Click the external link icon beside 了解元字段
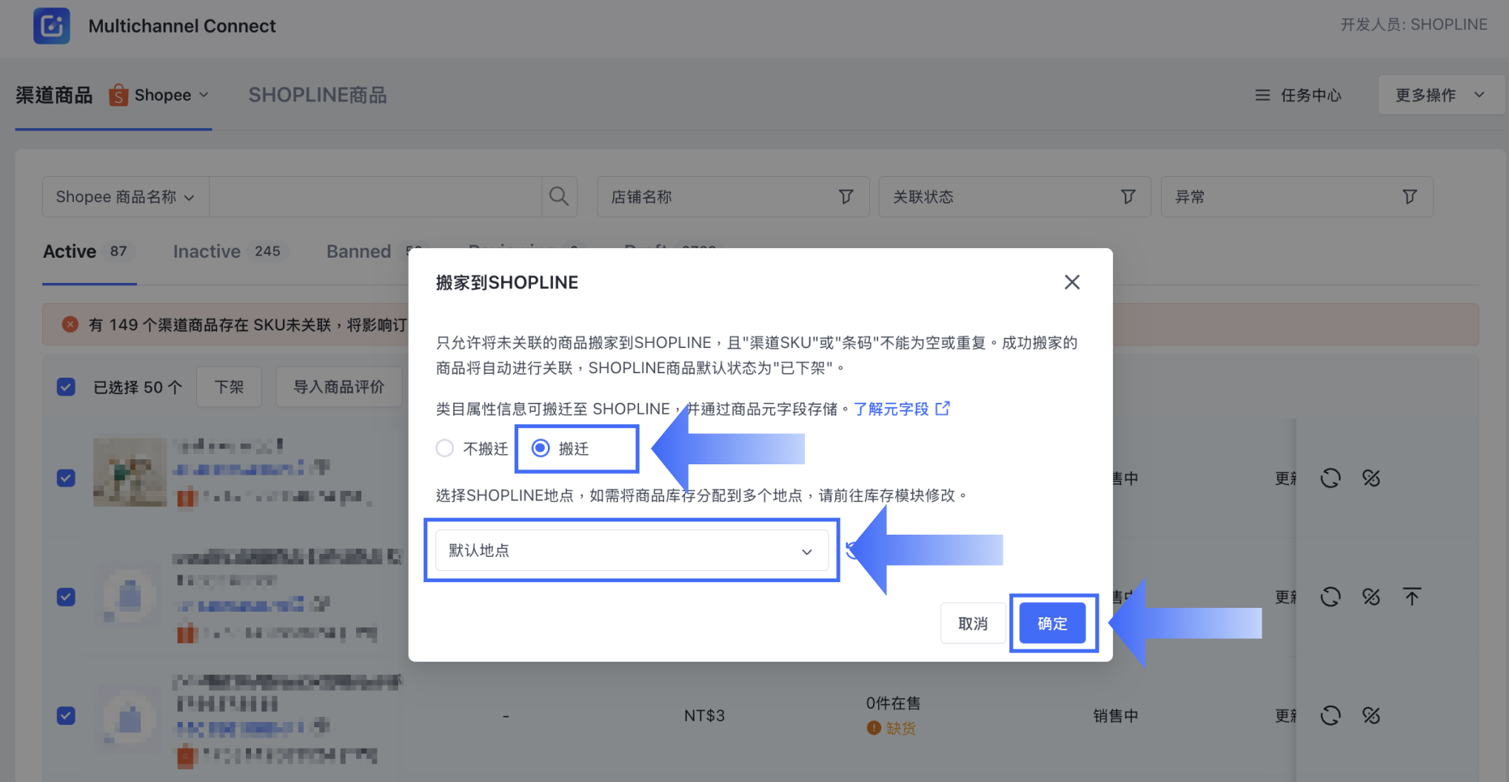Image resolution: width=1509 pixels, height=782 pixels. (943, 409)
